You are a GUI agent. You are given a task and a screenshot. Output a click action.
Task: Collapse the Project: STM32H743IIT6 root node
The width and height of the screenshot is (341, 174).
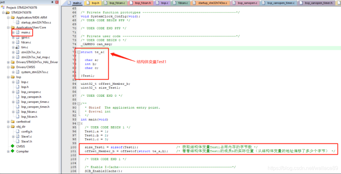click(x=3, y=13)
